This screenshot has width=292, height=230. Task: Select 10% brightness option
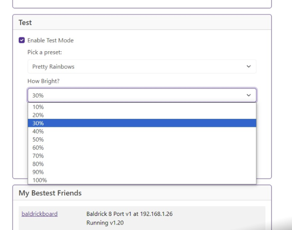pyautogui.click(x=142, y=107)
